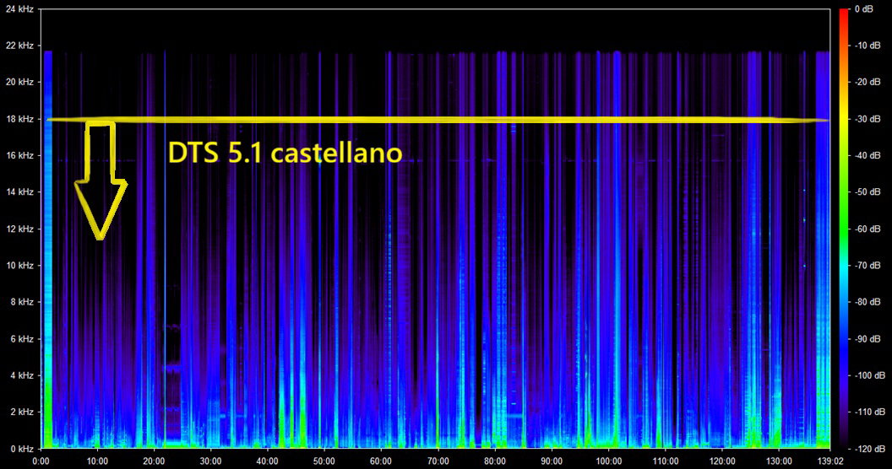892x469 pixels.
Task: Pick the -20 dB scale label
Action: (x=868, y=82)
